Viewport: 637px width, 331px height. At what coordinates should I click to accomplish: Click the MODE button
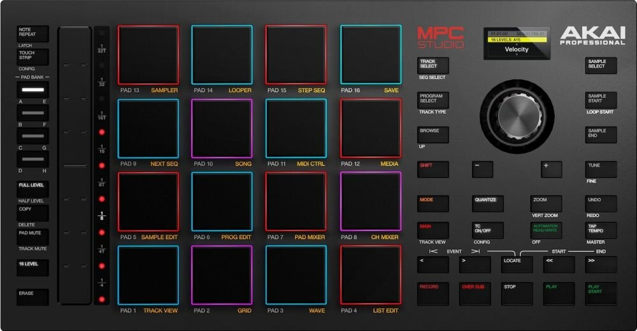[x=433, y=204]
